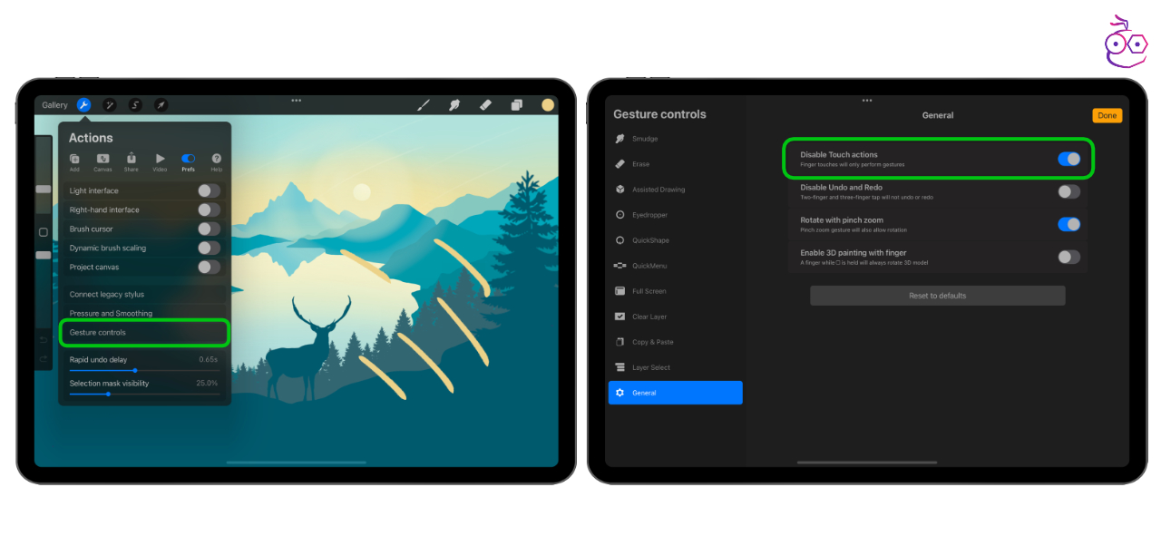Image resolution: width=1161 pixels, height=536 pixels.
Task: Open the Adjustments magic wand icon
Action: [109, 105]
